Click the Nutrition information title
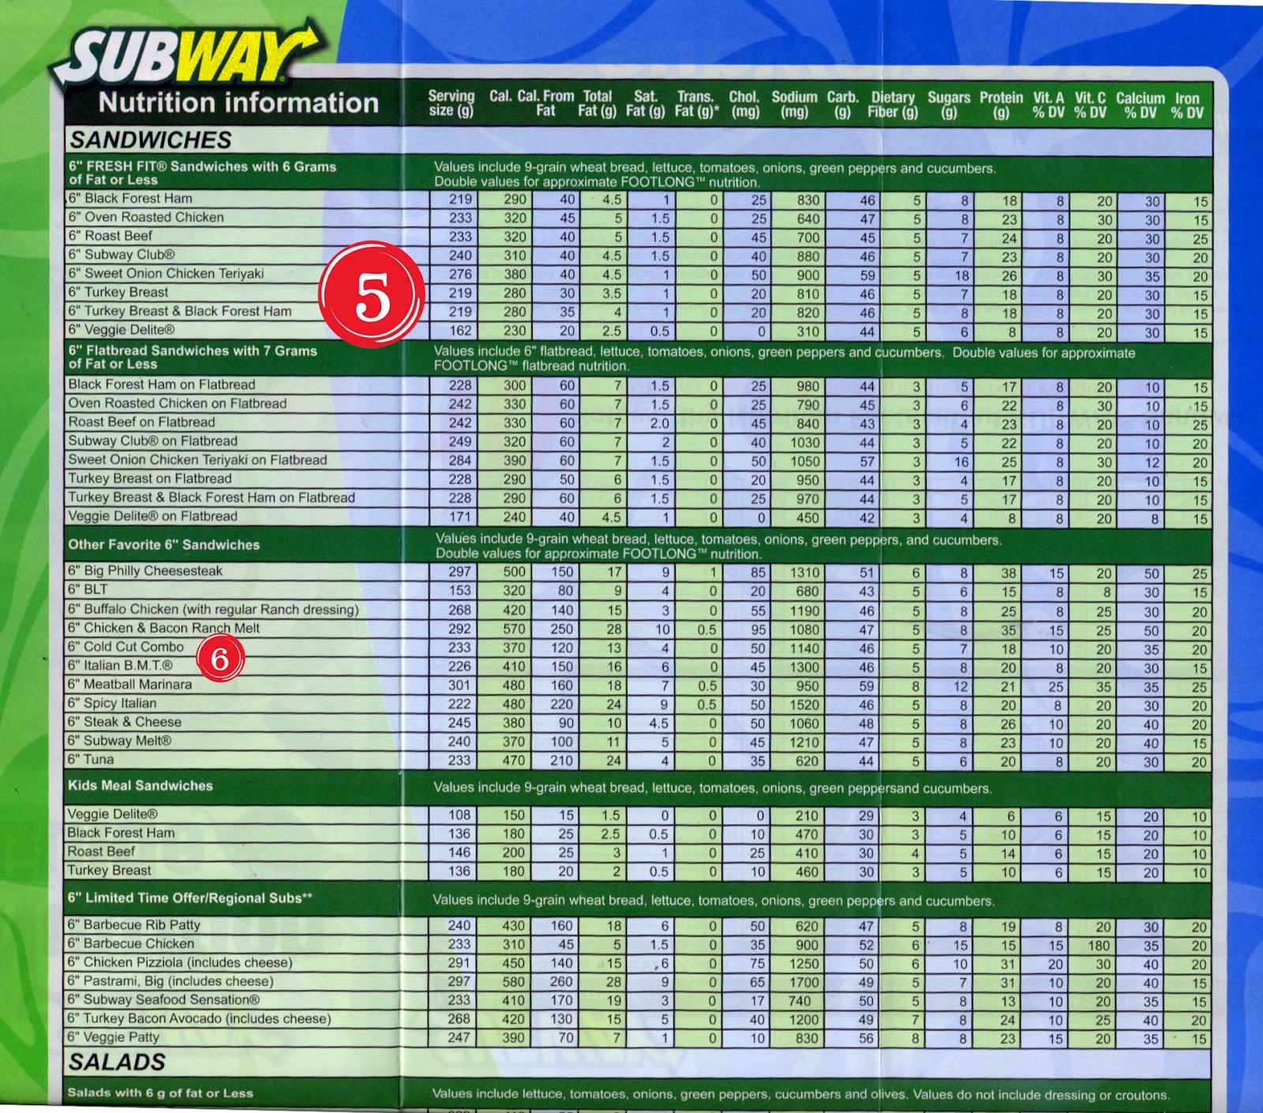1263x1113 pixels. tap(238, 103)
